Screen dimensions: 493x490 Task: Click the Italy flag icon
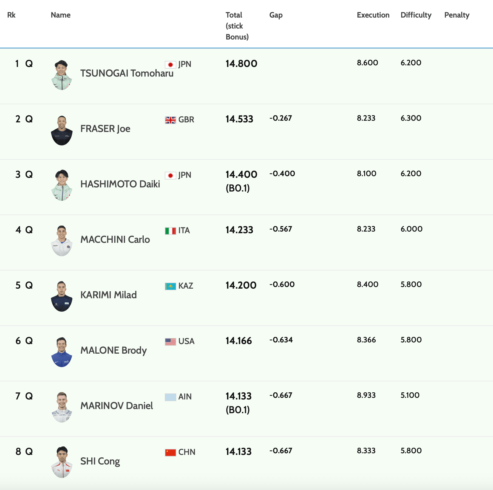[x=170, y=231]
